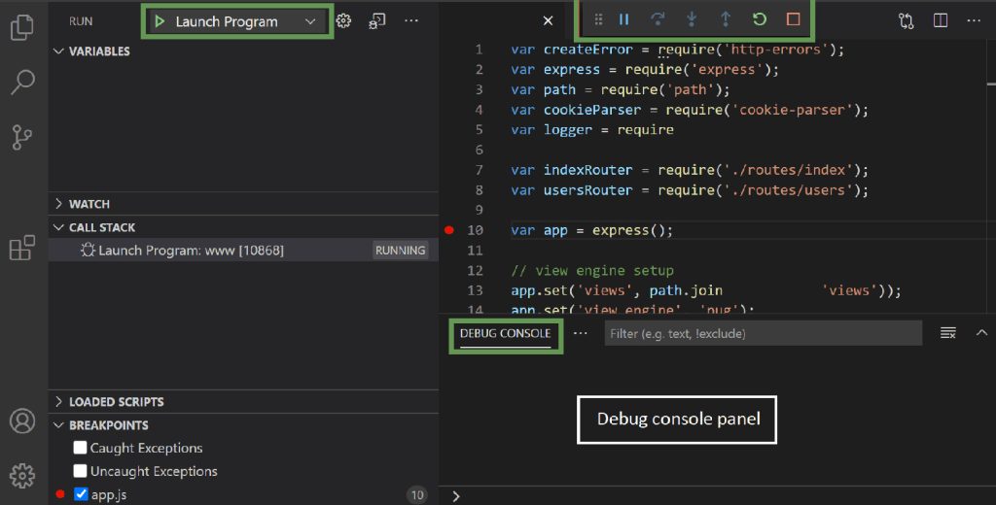Click the Step Over debug button
The height and width of the screenshot is (505, 996).
point(658,19)
